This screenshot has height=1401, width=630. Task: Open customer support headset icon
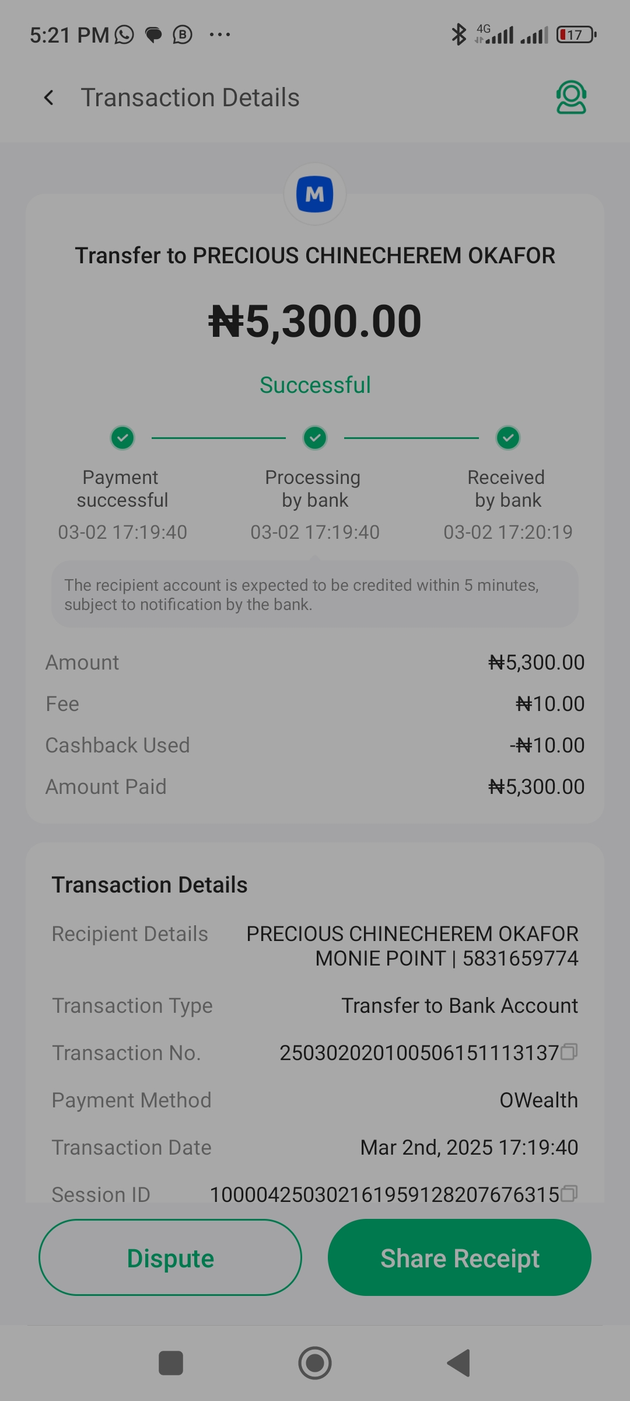[x=571, y=97]
